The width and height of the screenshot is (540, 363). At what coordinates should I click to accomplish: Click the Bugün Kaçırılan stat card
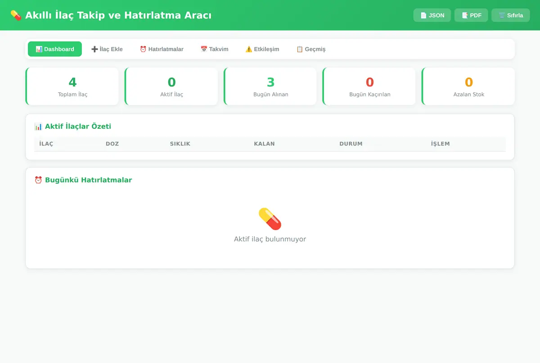[x=369, y=86]
